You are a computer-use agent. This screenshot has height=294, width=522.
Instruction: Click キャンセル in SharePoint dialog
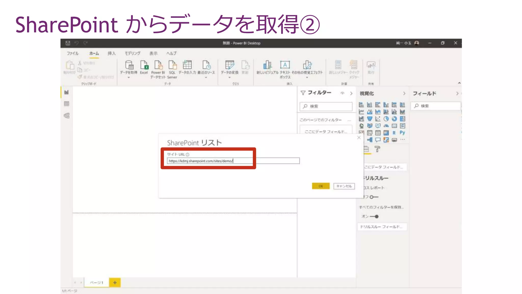coord(344,186)
